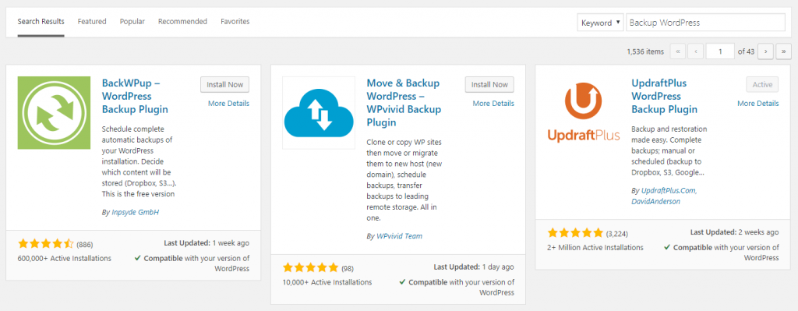Click Last Updated: 1 day ago
The image size is (798, 311).
click(474, 267)
